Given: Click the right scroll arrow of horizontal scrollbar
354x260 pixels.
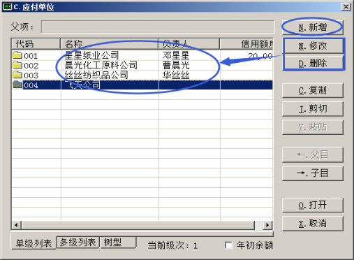Looking at the screenshot, I should pos(267,225).
